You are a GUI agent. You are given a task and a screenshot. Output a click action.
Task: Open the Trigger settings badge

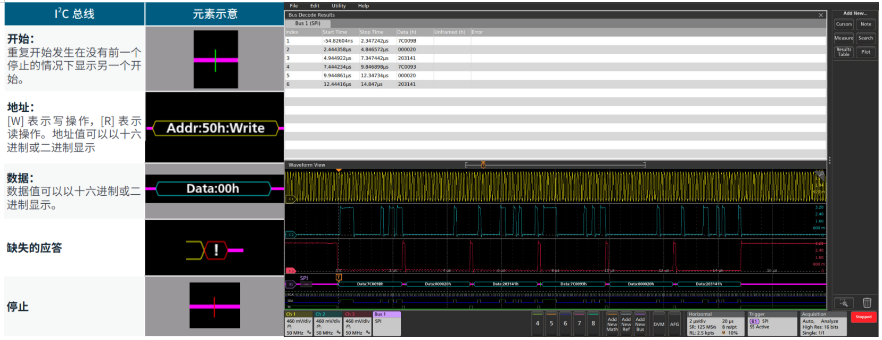click(x=772, y=324)
